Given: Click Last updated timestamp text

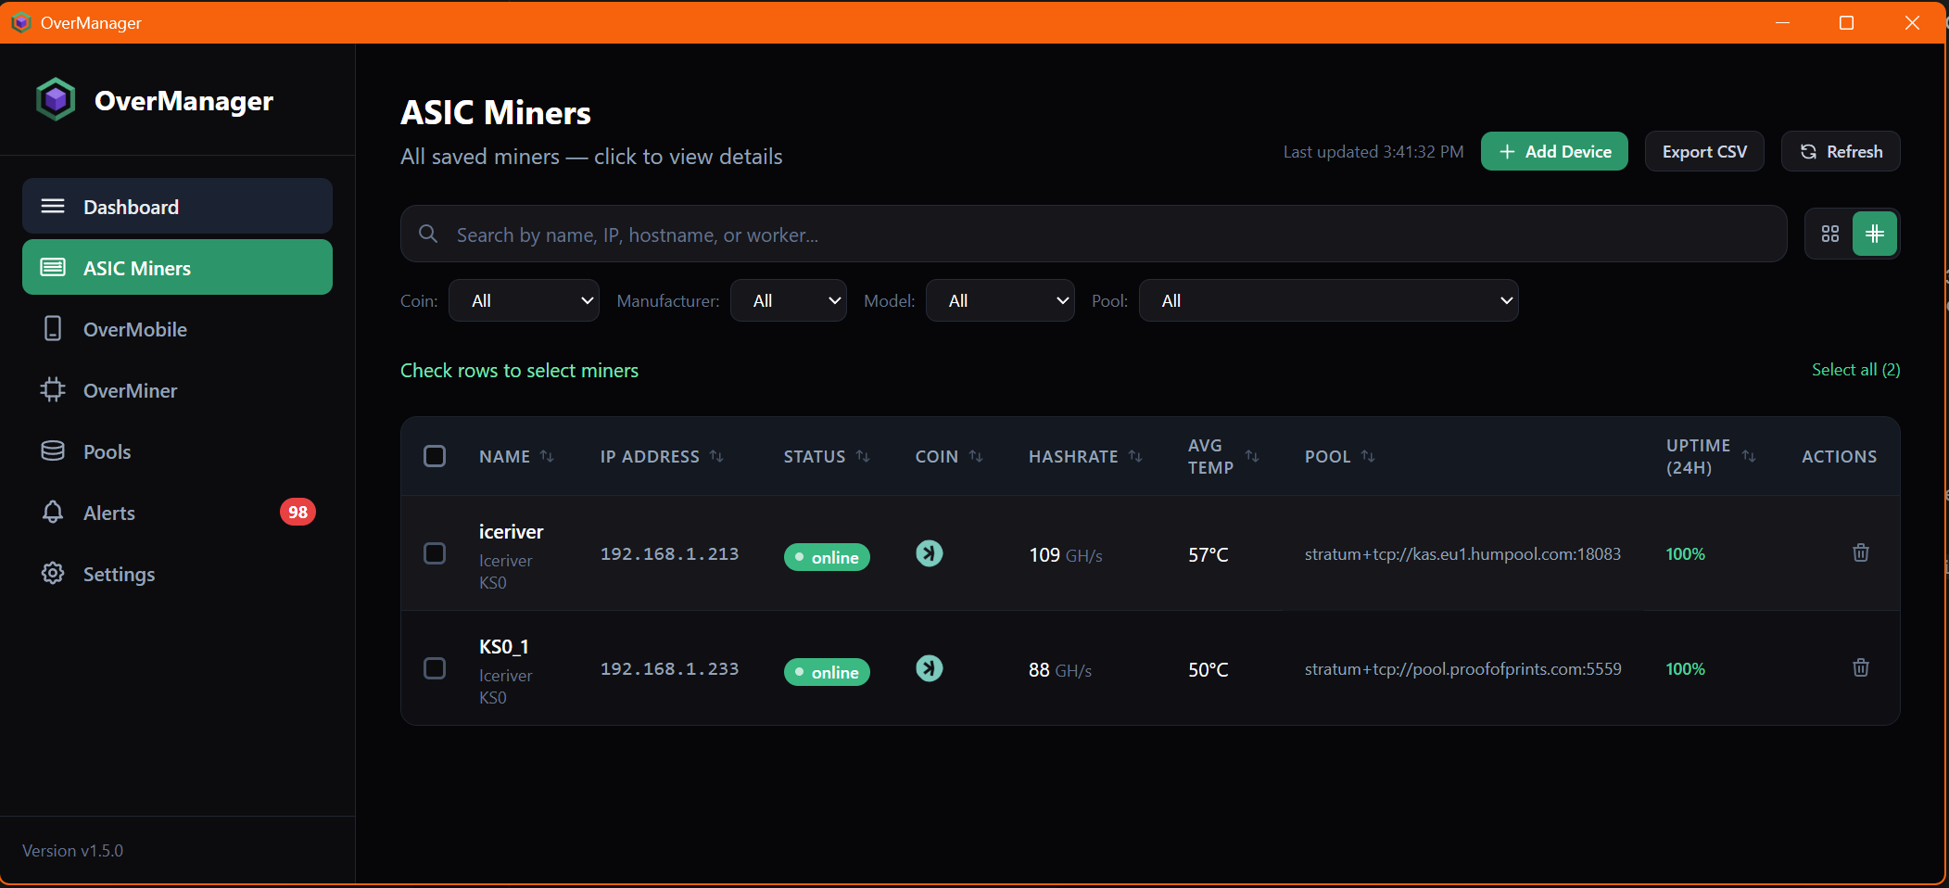Looking at the screenshot, I should pyautogui.click(x=1373, y=151).
